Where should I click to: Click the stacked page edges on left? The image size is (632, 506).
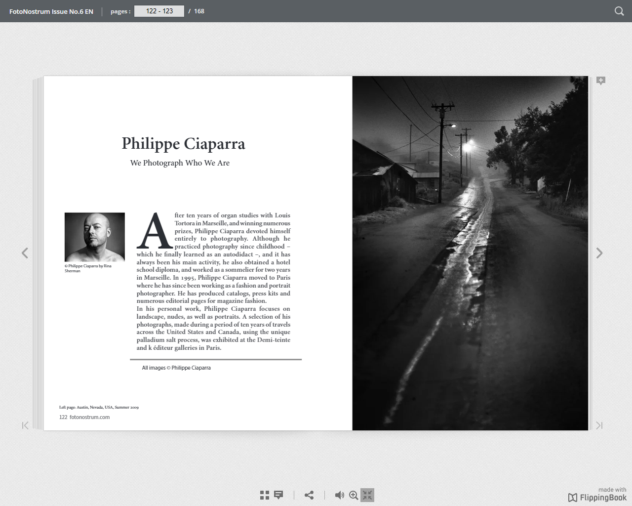[38, 253]
